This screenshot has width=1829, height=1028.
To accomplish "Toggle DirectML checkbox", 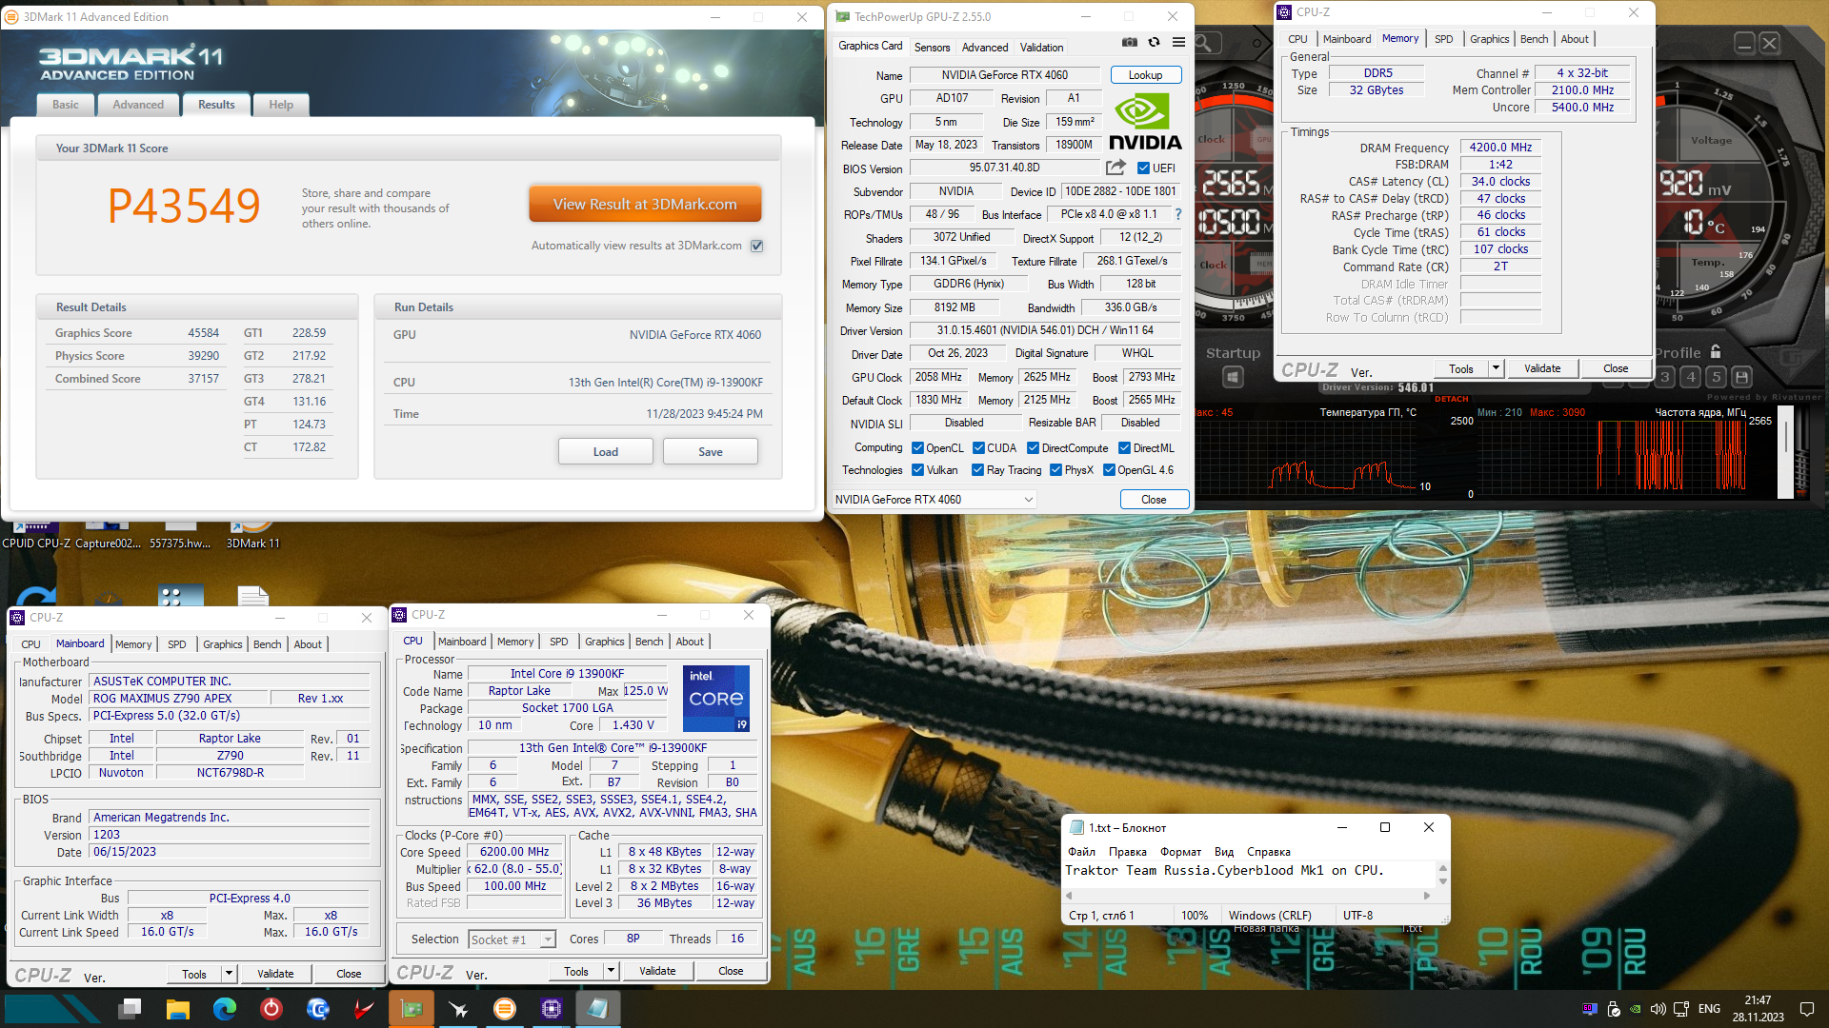I will 1124,448.
